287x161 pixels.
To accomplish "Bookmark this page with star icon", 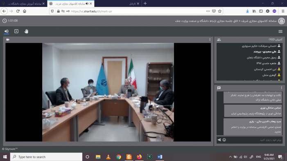I will click(x=220, y=11).
